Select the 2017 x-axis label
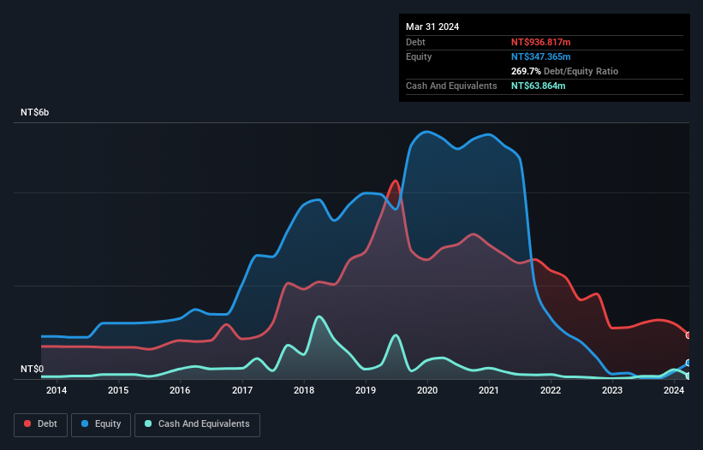The width and height of the screenshot is (703, 450). click(x=242, y=390)
